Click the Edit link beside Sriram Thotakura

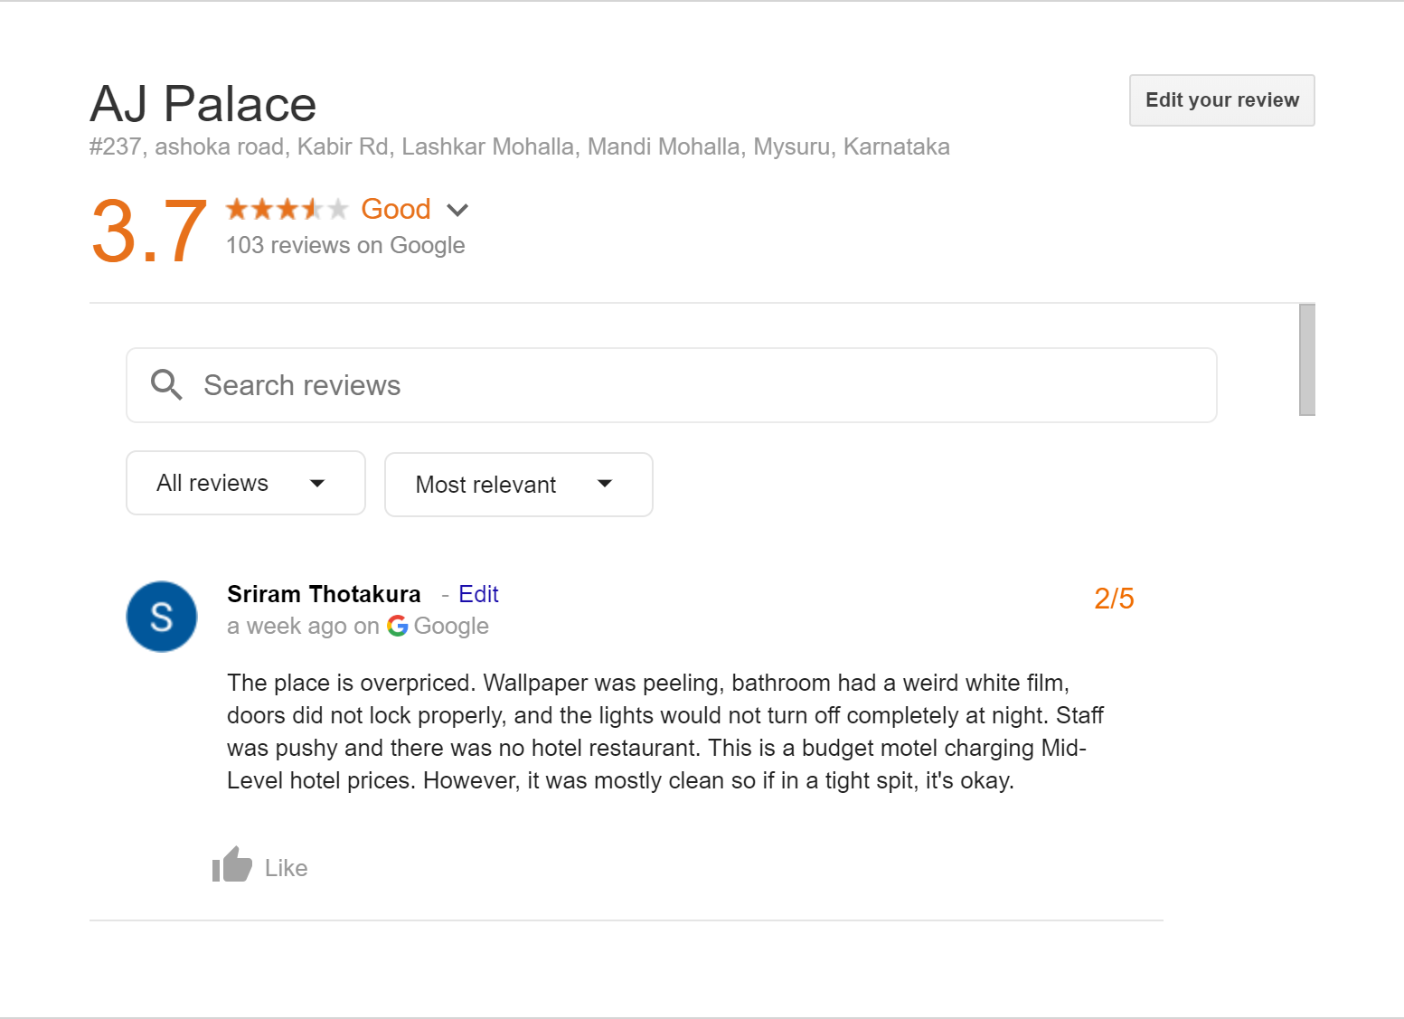(x=478, y=594)
